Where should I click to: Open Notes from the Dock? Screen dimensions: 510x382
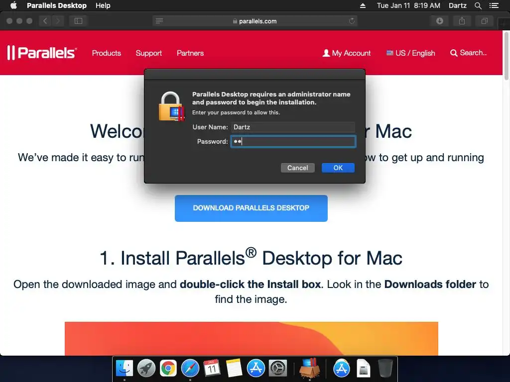point(234,369)
